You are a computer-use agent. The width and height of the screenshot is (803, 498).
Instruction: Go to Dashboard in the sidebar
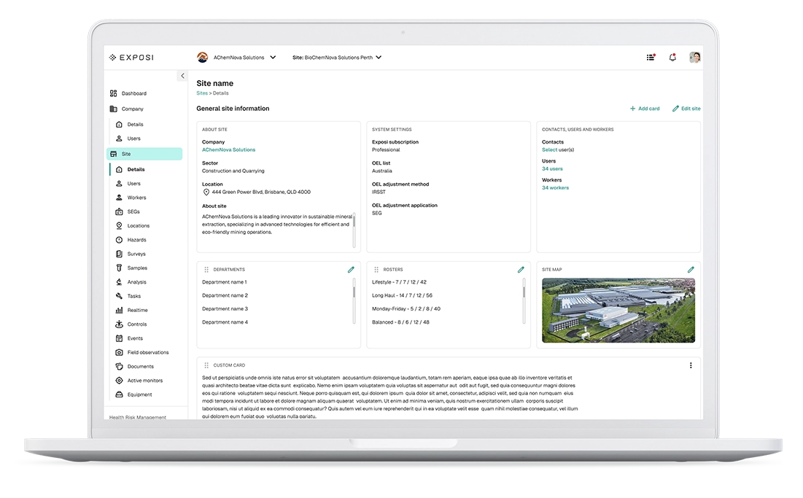click(x=128, y=93)
